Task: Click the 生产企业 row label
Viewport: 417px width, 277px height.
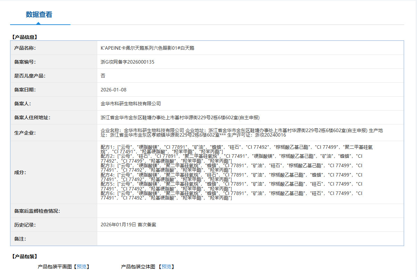Action: point(25,133)
